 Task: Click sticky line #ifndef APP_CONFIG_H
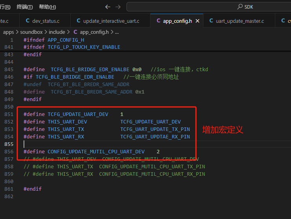[x=54, y=40]
